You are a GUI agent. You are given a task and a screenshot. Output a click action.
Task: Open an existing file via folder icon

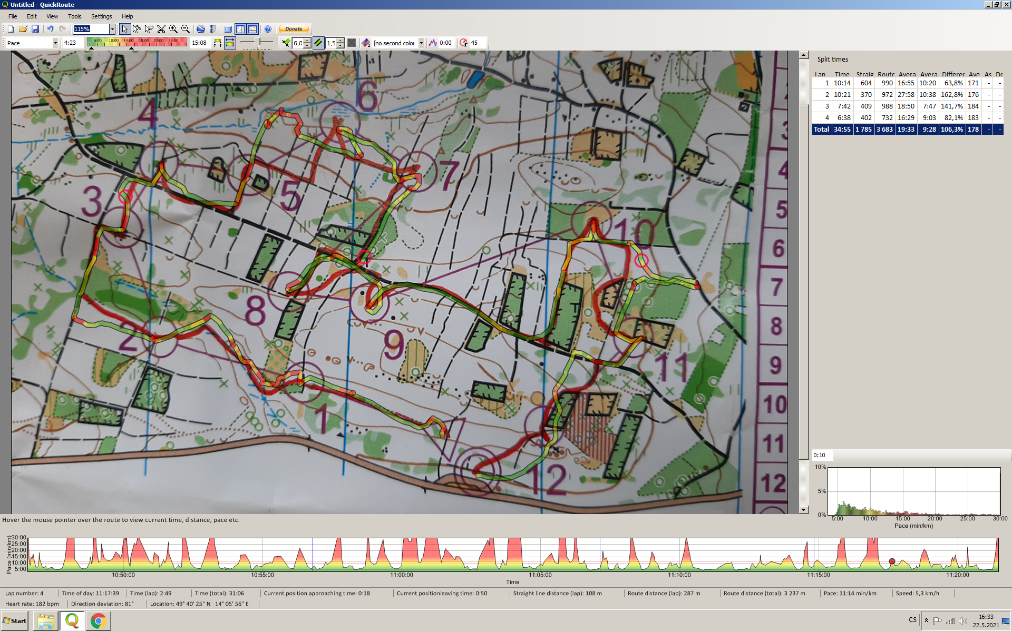point(23,29)
